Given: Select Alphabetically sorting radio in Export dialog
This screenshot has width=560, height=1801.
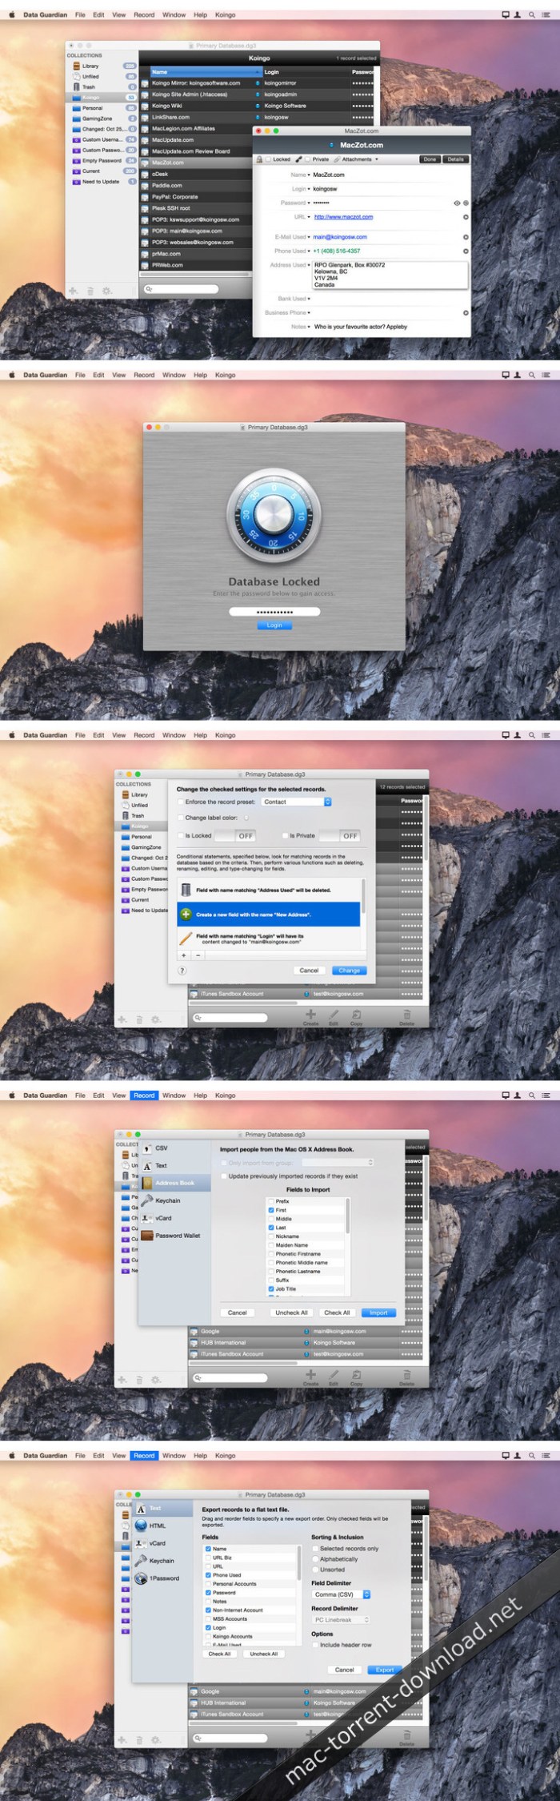Looking at the screenshot, I should [314, 1559].
